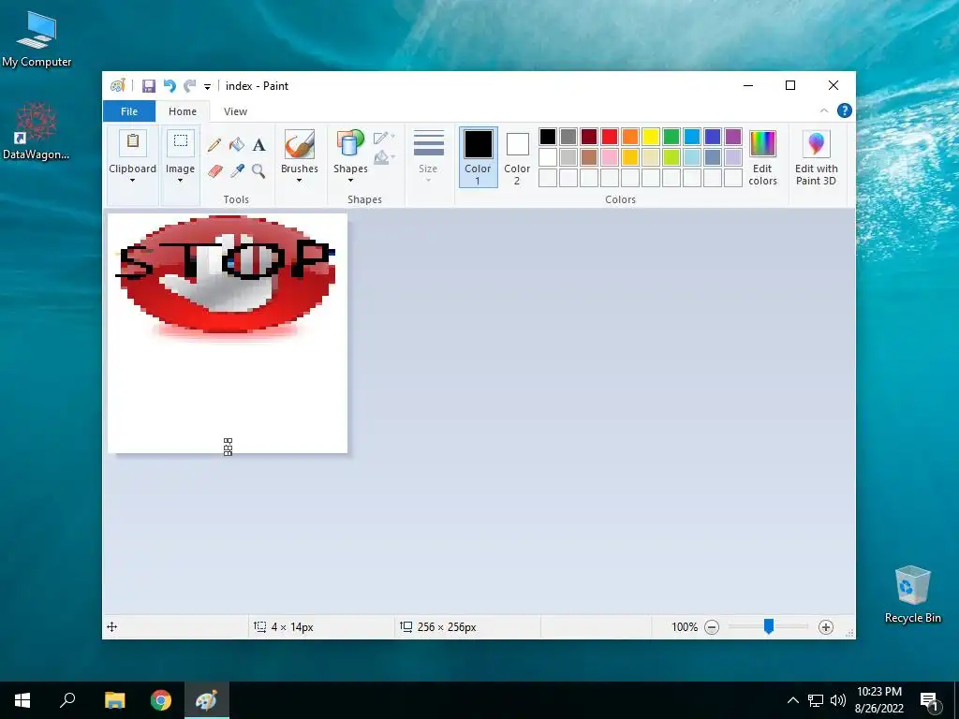The height and width of the screenshot is (719, 959).
Task: Open Customize Quick Access Toolbar dropdown
Action: [207, 87]
